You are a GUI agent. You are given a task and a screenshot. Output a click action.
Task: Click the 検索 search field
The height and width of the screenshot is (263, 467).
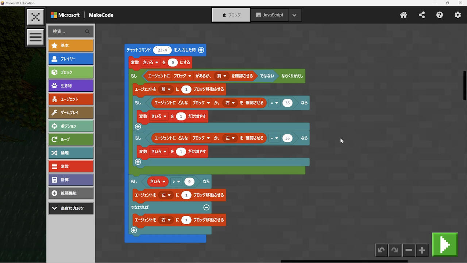tap(68, 31)
